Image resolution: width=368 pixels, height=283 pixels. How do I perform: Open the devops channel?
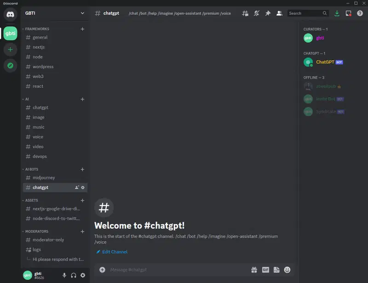(55, 156)
